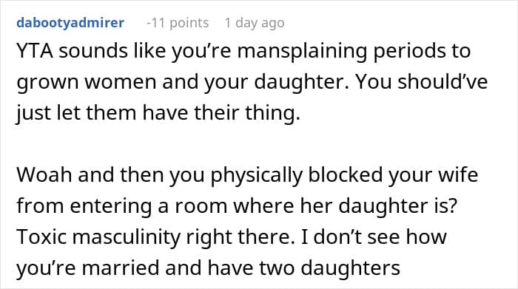The height and width of the screenshot is (289, 518).
Task: Click the phrase "grown women" in the comment
Action: click(x=87, y=83)
